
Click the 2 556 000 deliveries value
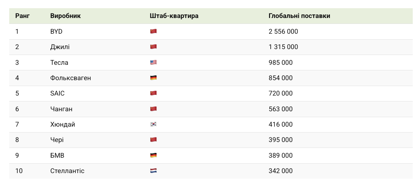(x=283, y=31)
